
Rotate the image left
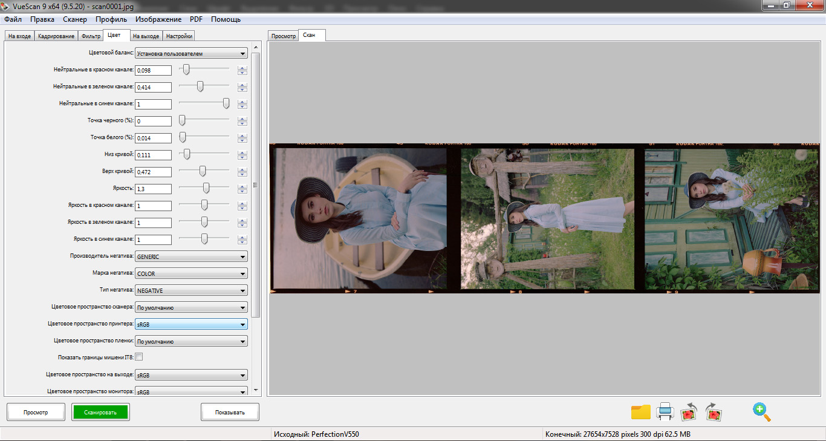coord(689,413)
